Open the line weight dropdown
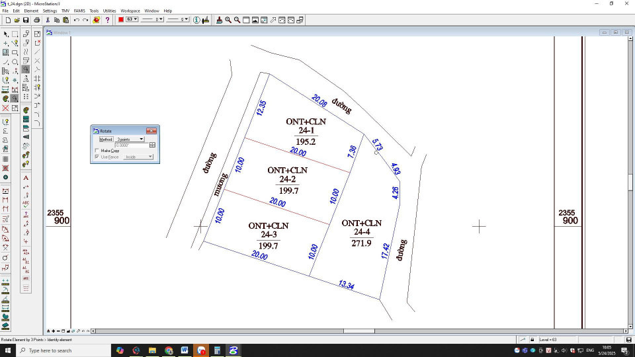The height and width of the screenshot is (357, 635). click(178, 19)
